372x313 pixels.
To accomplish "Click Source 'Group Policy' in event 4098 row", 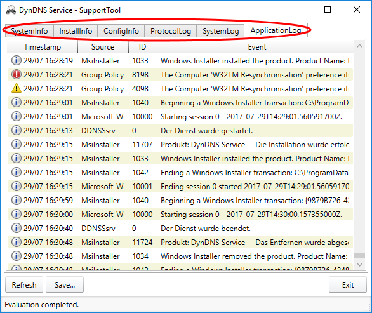I will tap(102, 88).
